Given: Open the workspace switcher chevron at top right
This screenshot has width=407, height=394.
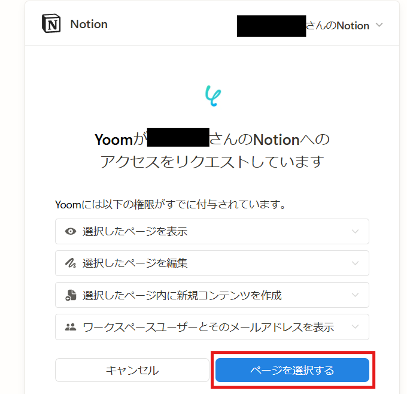Looking at the screenshot, I should coord(379,25).
